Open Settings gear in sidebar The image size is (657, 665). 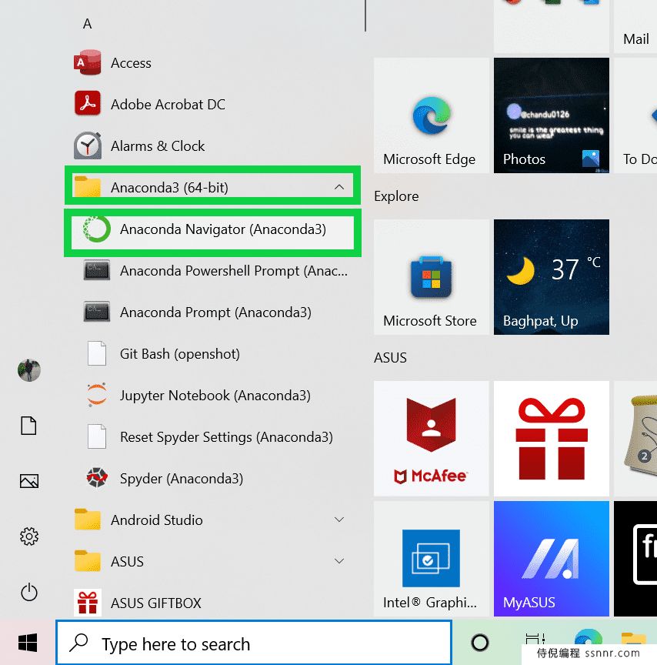pos(28,536)
